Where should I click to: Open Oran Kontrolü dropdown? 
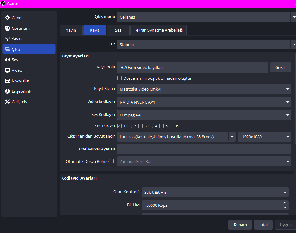click(215, 192)
